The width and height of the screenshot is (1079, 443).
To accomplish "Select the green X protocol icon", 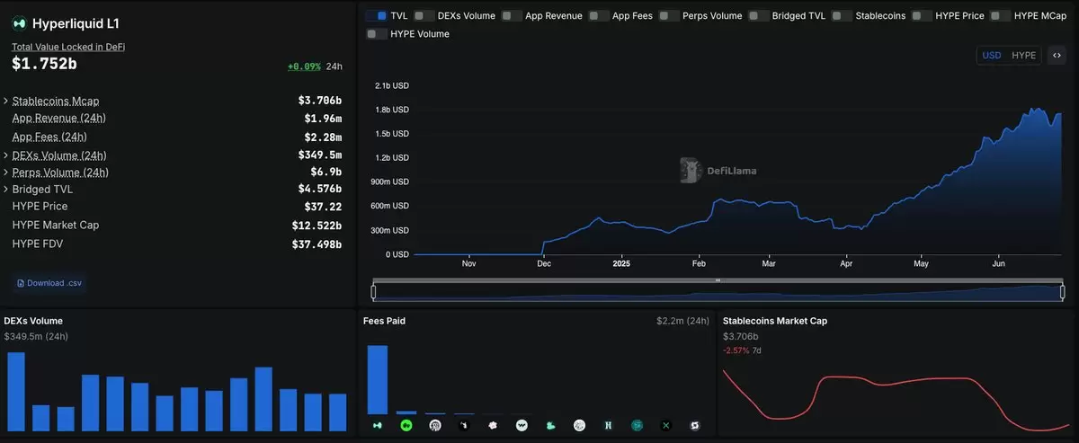I will (x=665, y=425).
